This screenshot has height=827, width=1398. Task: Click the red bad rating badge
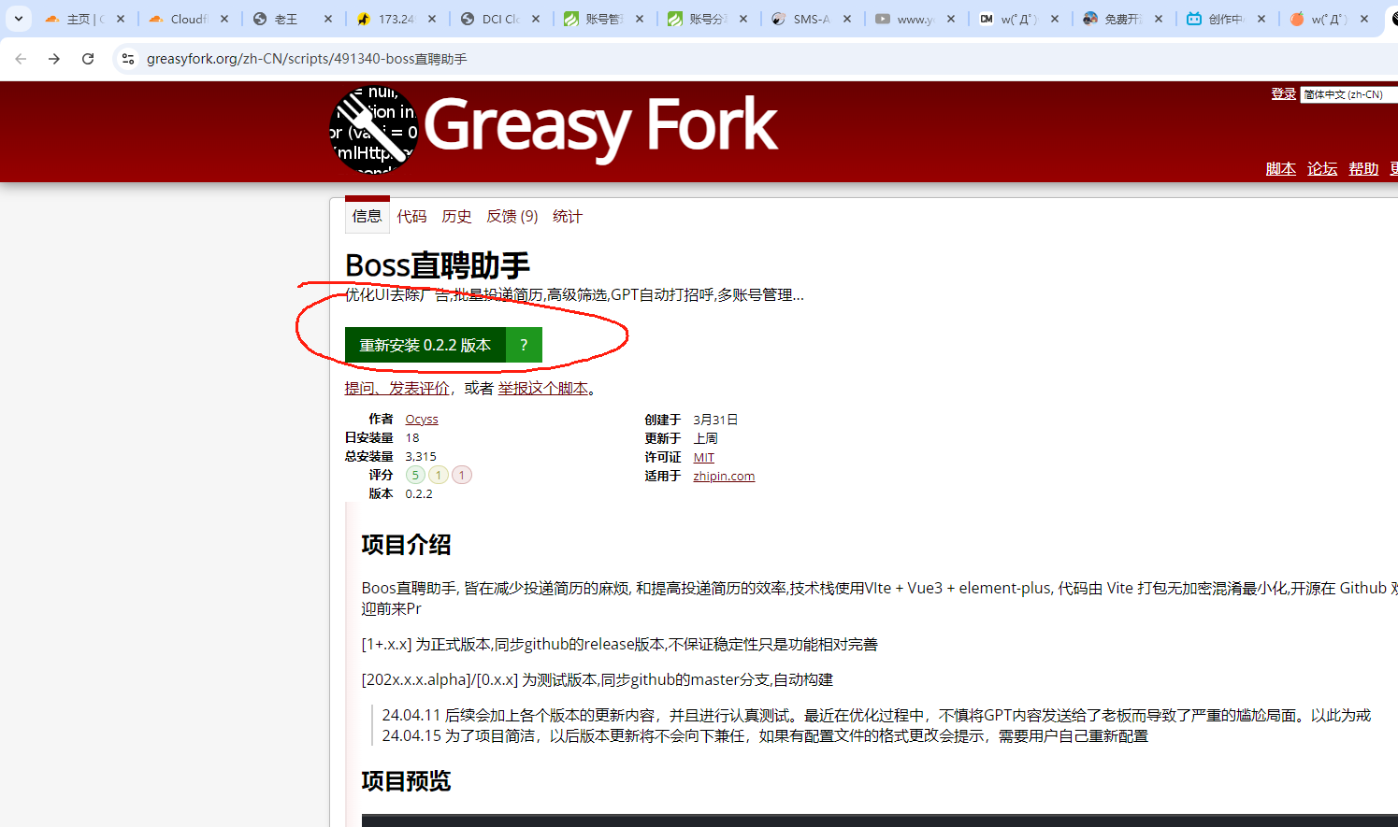(461, 475)
